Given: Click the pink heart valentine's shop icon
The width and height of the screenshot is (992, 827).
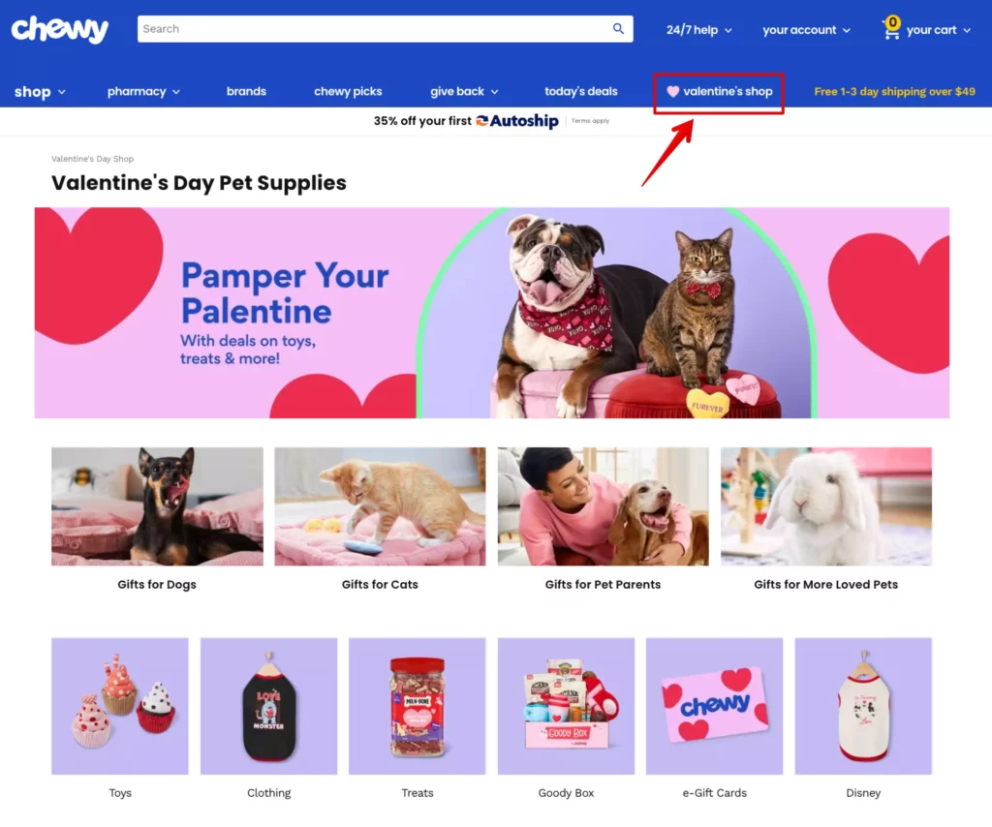Looking at the screenshot, I should click(x=672, y=91).
